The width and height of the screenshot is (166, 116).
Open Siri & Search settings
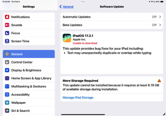click(20, 111)
